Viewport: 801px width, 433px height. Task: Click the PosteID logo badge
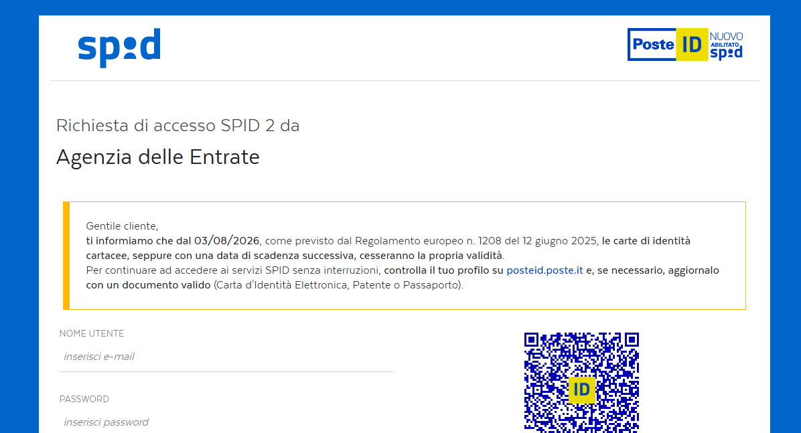[x=653, y=45]
